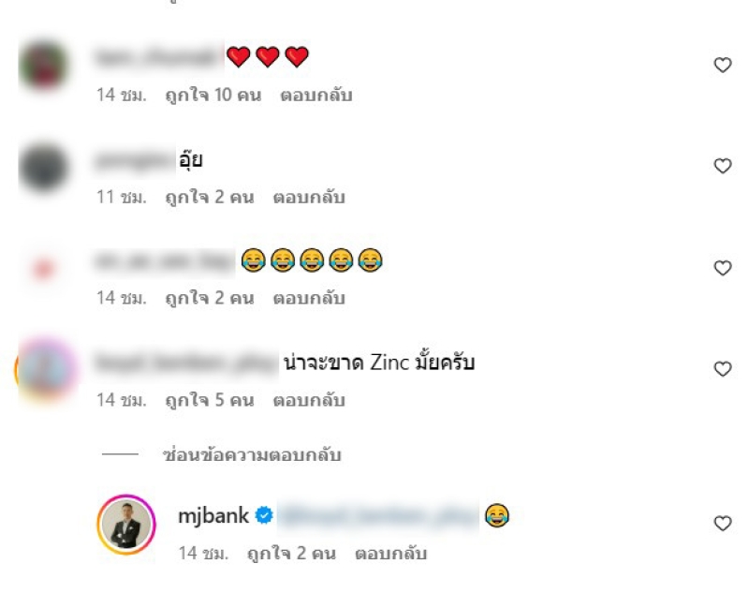This screenshot has height=608, width=749.
Task: Reply to the laughing emojis comment
Action: click(x=309, y=298)
